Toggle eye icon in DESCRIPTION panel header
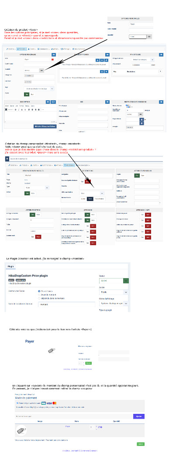169x473 pixels. [48, 102]
